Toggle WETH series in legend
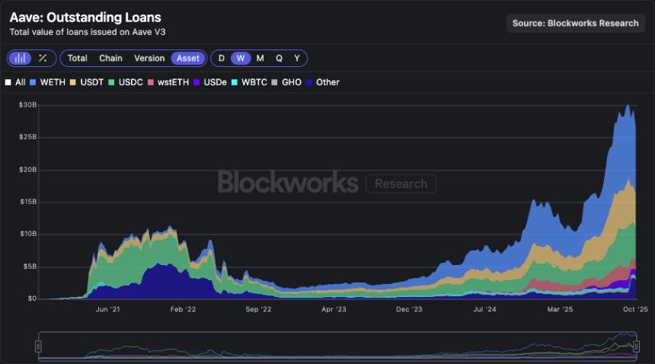The height and width of the screenshot is (364, 655). [x=47, y=82]
